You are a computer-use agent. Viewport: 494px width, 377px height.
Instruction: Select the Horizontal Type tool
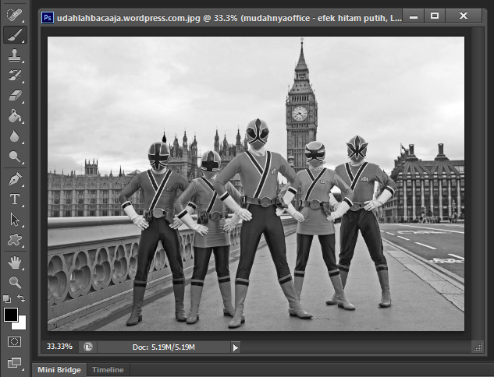[x=15, y=199]
